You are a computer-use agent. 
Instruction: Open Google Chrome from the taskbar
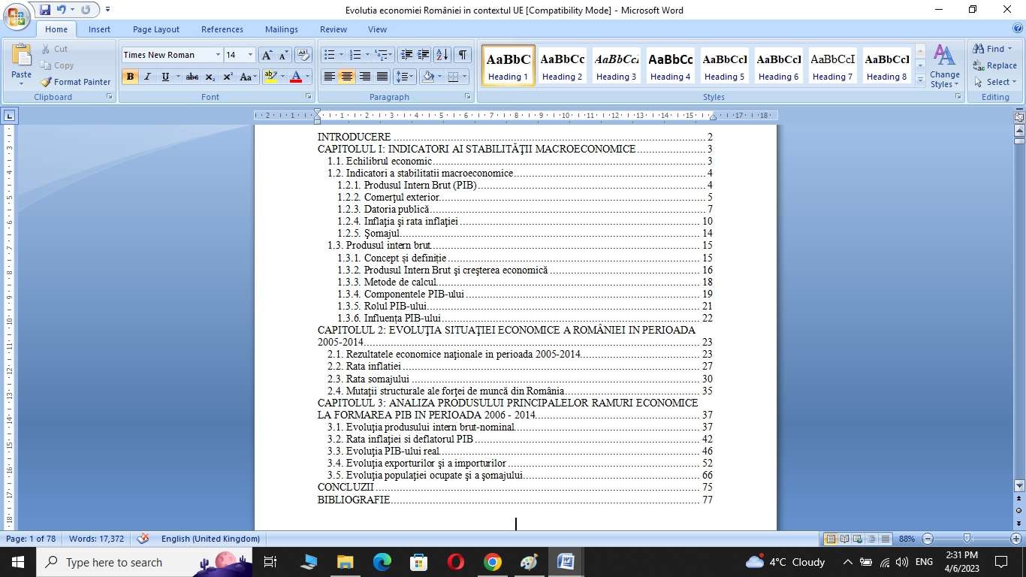[x=493, y=562]
